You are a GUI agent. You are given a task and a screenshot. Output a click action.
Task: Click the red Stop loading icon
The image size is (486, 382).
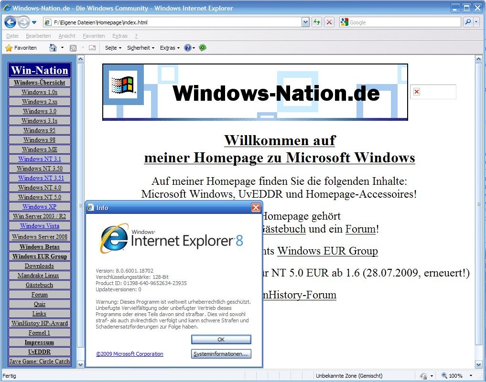point(329,22)
